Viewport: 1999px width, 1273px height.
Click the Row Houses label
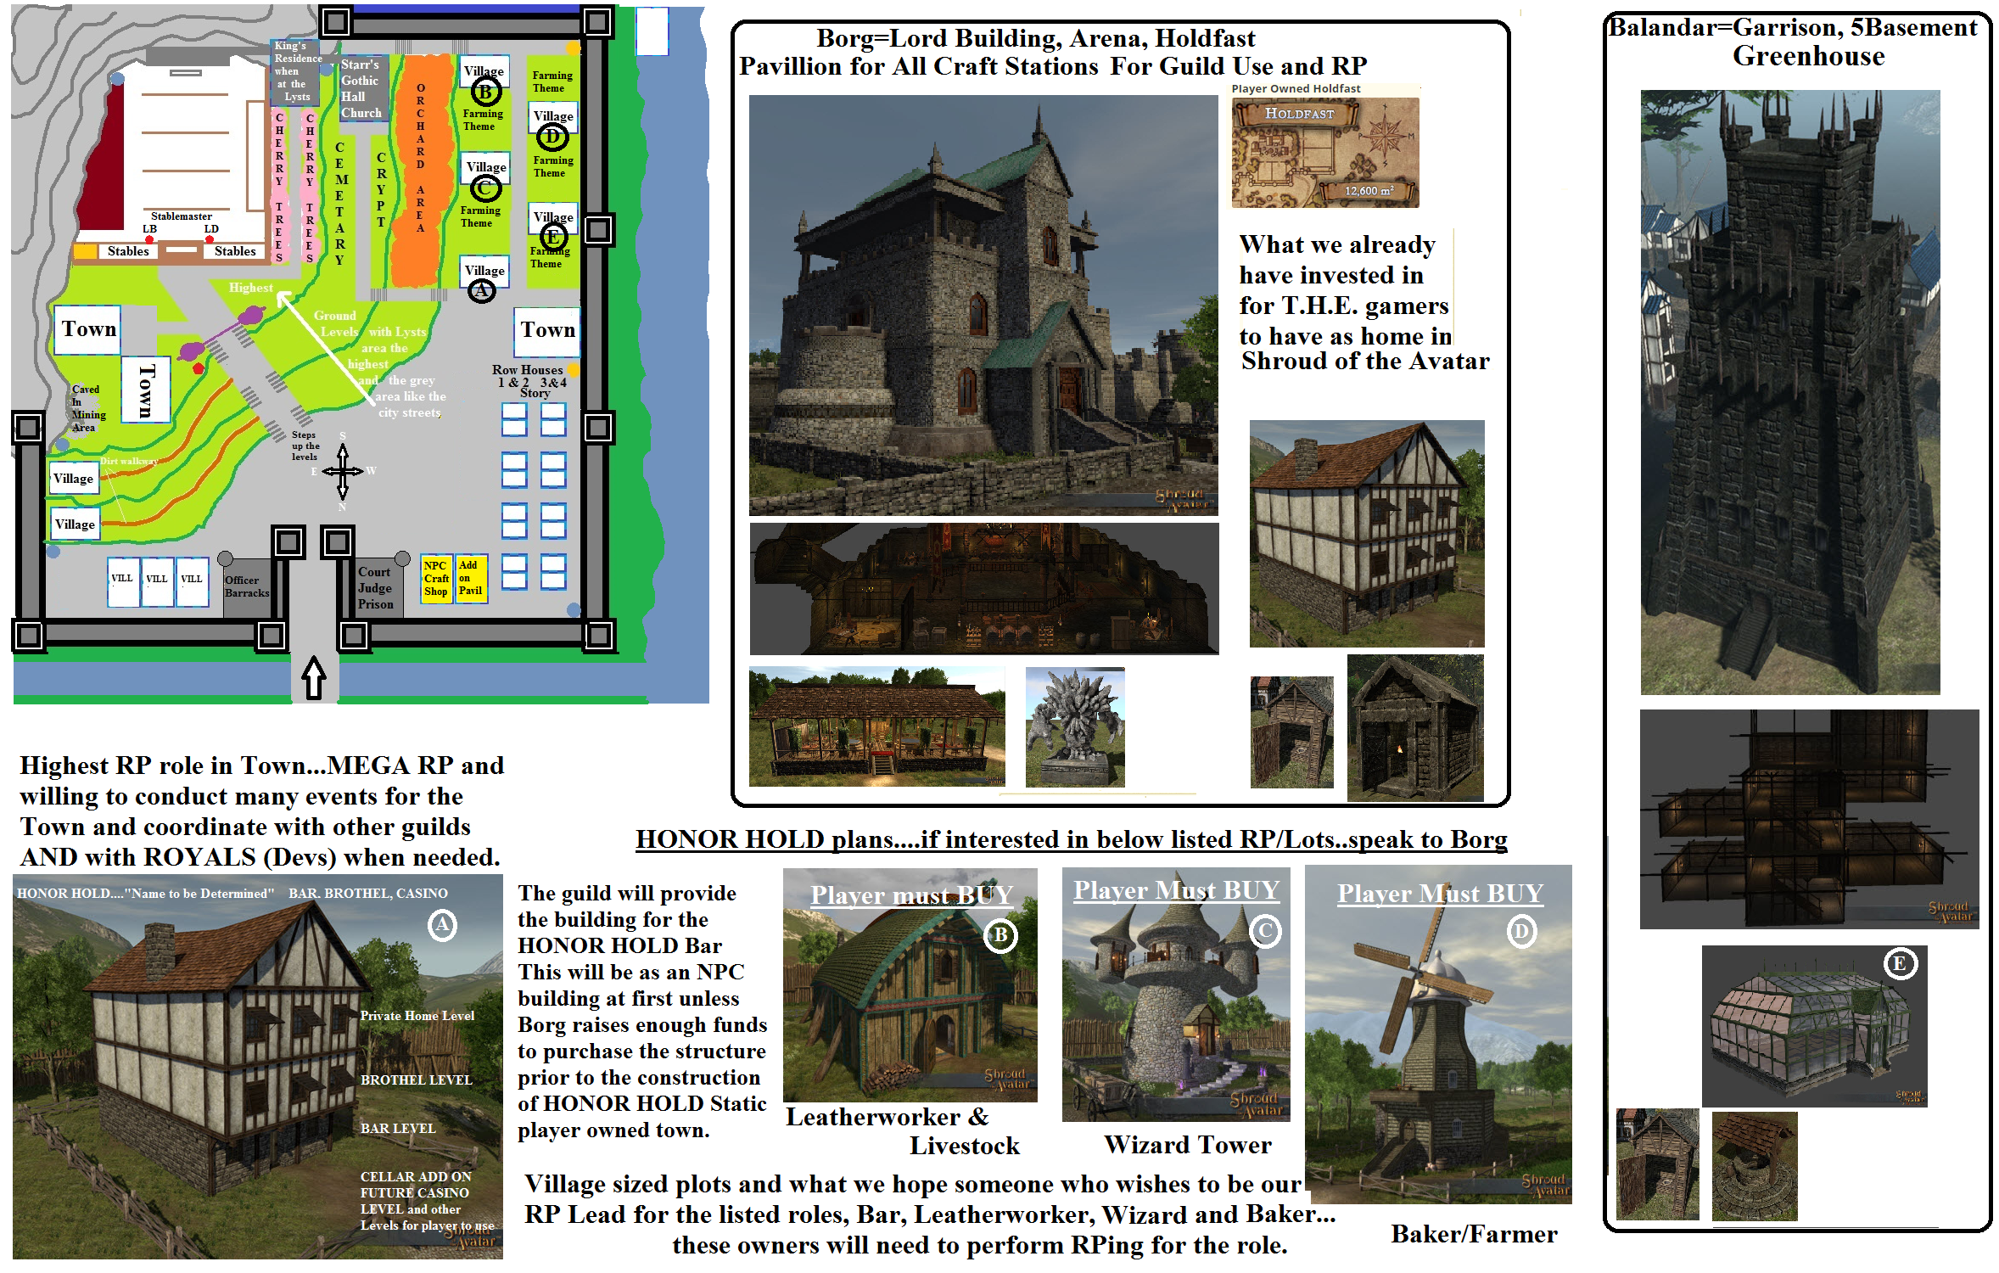pos(529,370)
